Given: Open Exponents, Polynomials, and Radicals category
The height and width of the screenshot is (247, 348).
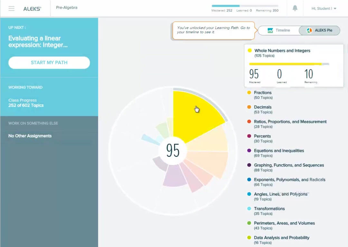Looking at the screenshot, I should pyautogui.click(x=289, y=182).
